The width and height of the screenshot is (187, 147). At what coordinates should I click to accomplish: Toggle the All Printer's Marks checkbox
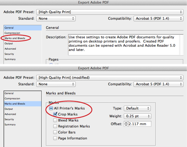[51, 108]
